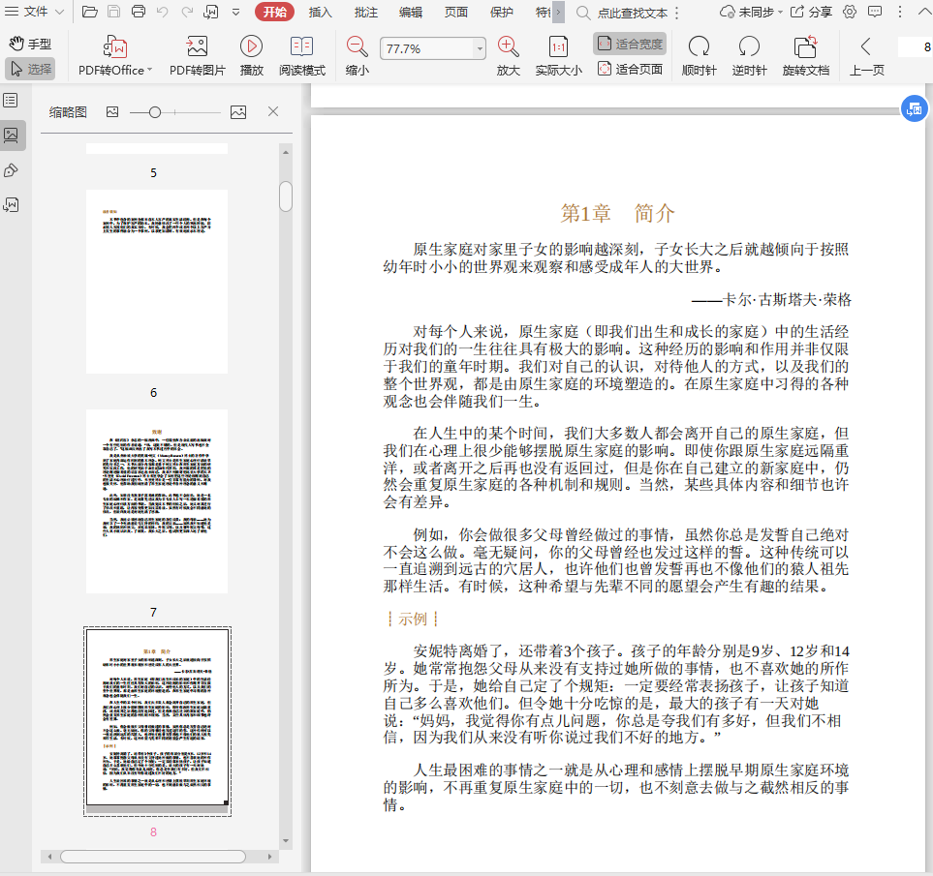This screenshot has width=933, height=876.
Task: Click the 分享 share button
Action: coord(811,12)
